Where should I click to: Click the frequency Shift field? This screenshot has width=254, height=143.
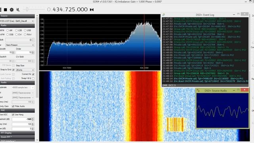pos(20,40)
